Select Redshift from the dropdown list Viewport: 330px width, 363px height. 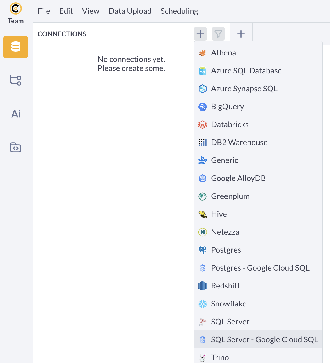258,286
